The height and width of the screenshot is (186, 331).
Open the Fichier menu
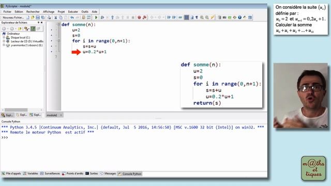(x=7, y=11)
